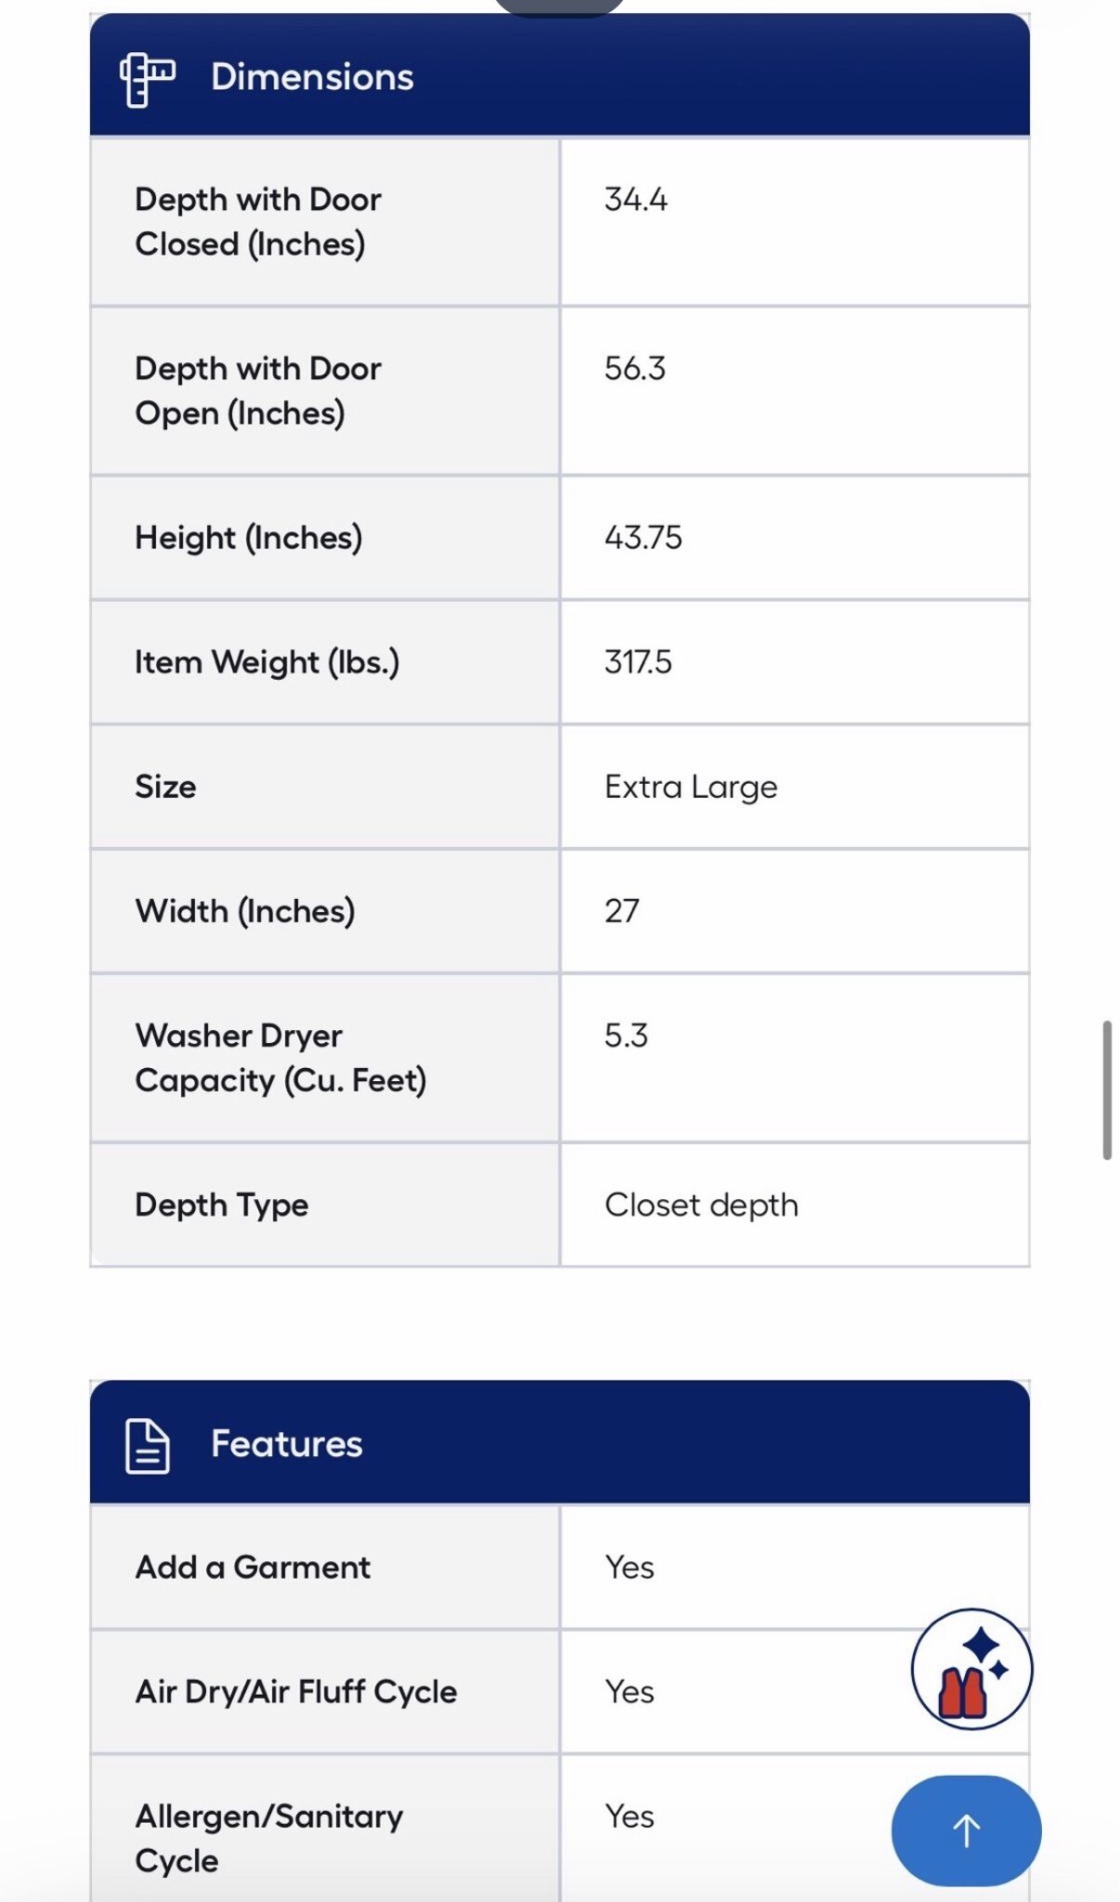Click the Width (Inches) row label

(x=245, y=911)
